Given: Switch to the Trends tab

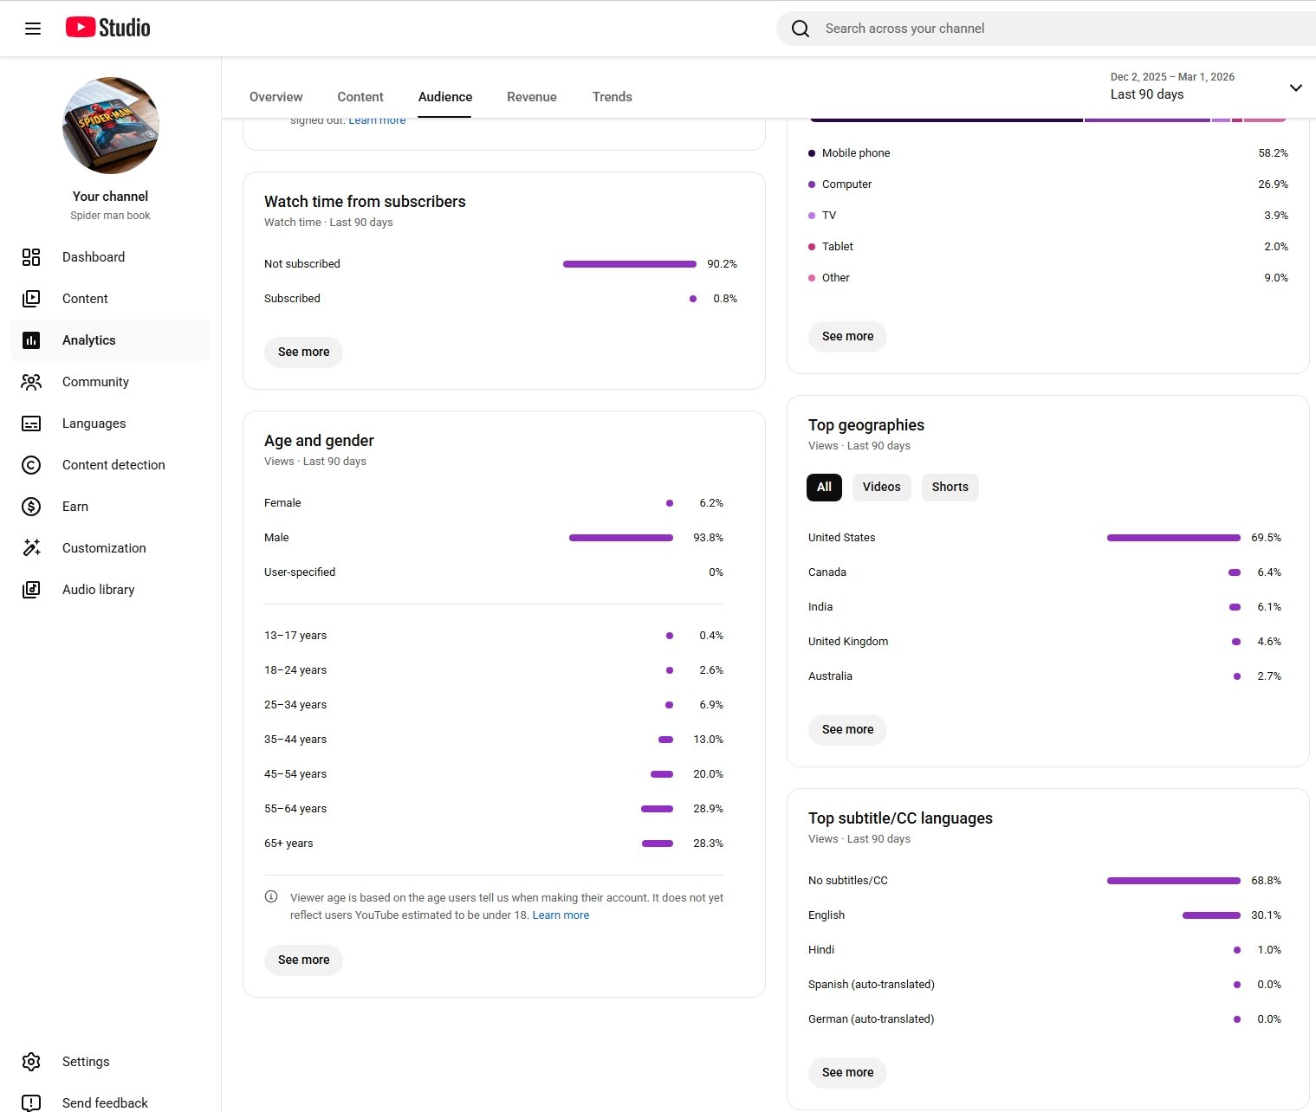Looking at the screenshot, I should (x=612, y=97).
